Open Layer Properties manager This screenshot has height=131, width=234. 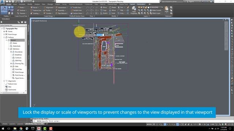[x=134, y=10]
